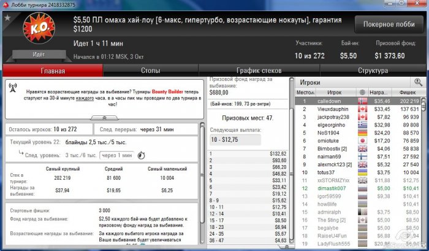The image size is (429, 251).
Task: Switch to the Главная tab
Action: click(x=53, y=71)
